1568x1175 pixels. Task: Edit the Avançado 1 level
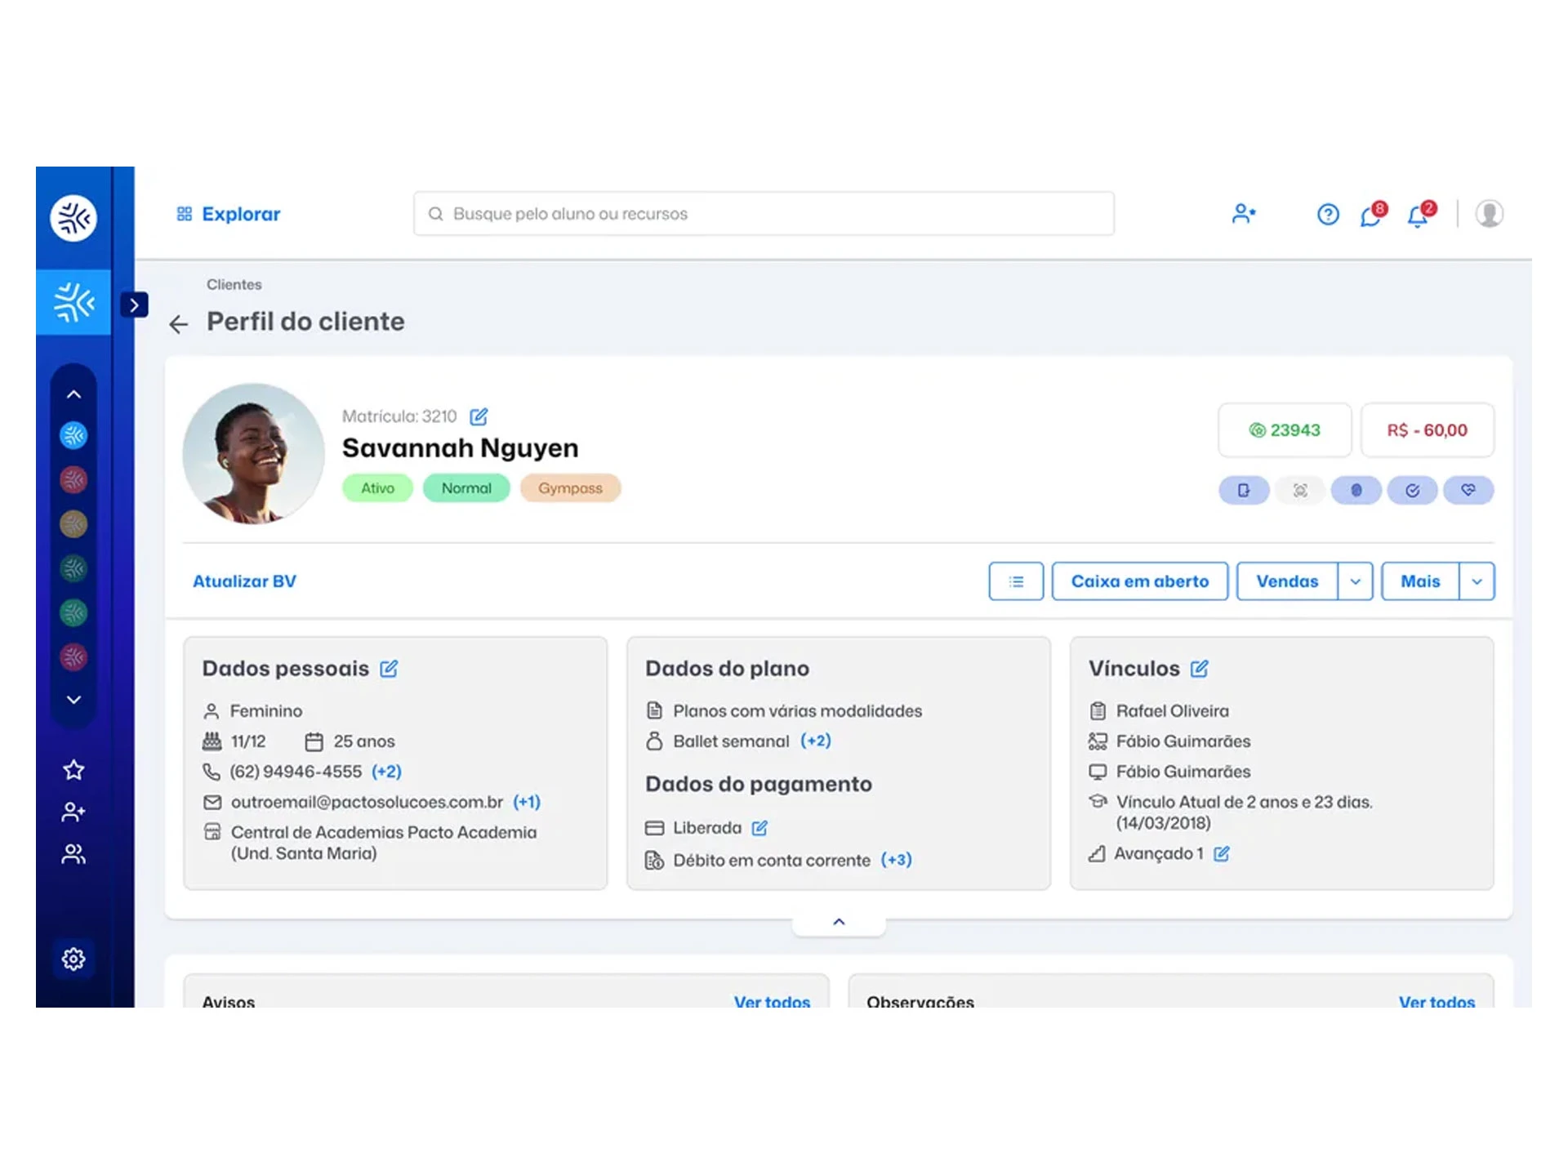click(x=1221, y=853)
